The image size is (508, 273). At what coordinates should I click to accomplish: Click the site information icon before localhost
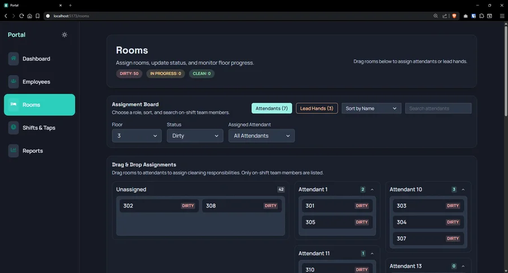(48, 16)
